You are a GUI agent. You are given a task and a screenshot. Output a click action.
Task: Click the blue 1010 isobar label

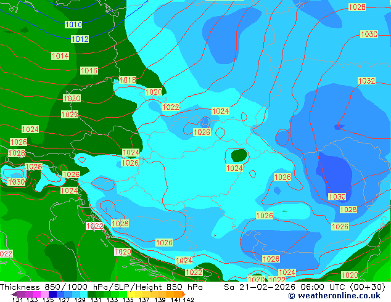(73, 25)
